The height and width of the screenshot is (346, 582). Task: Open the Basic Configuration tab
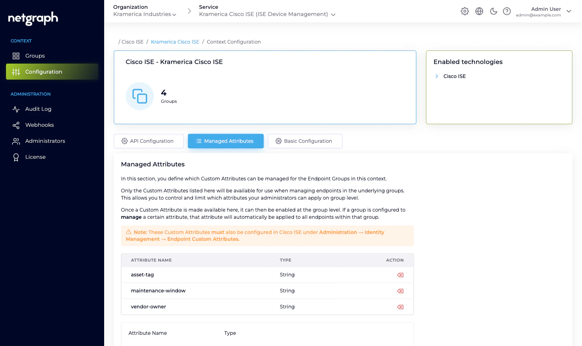[305, 141]
